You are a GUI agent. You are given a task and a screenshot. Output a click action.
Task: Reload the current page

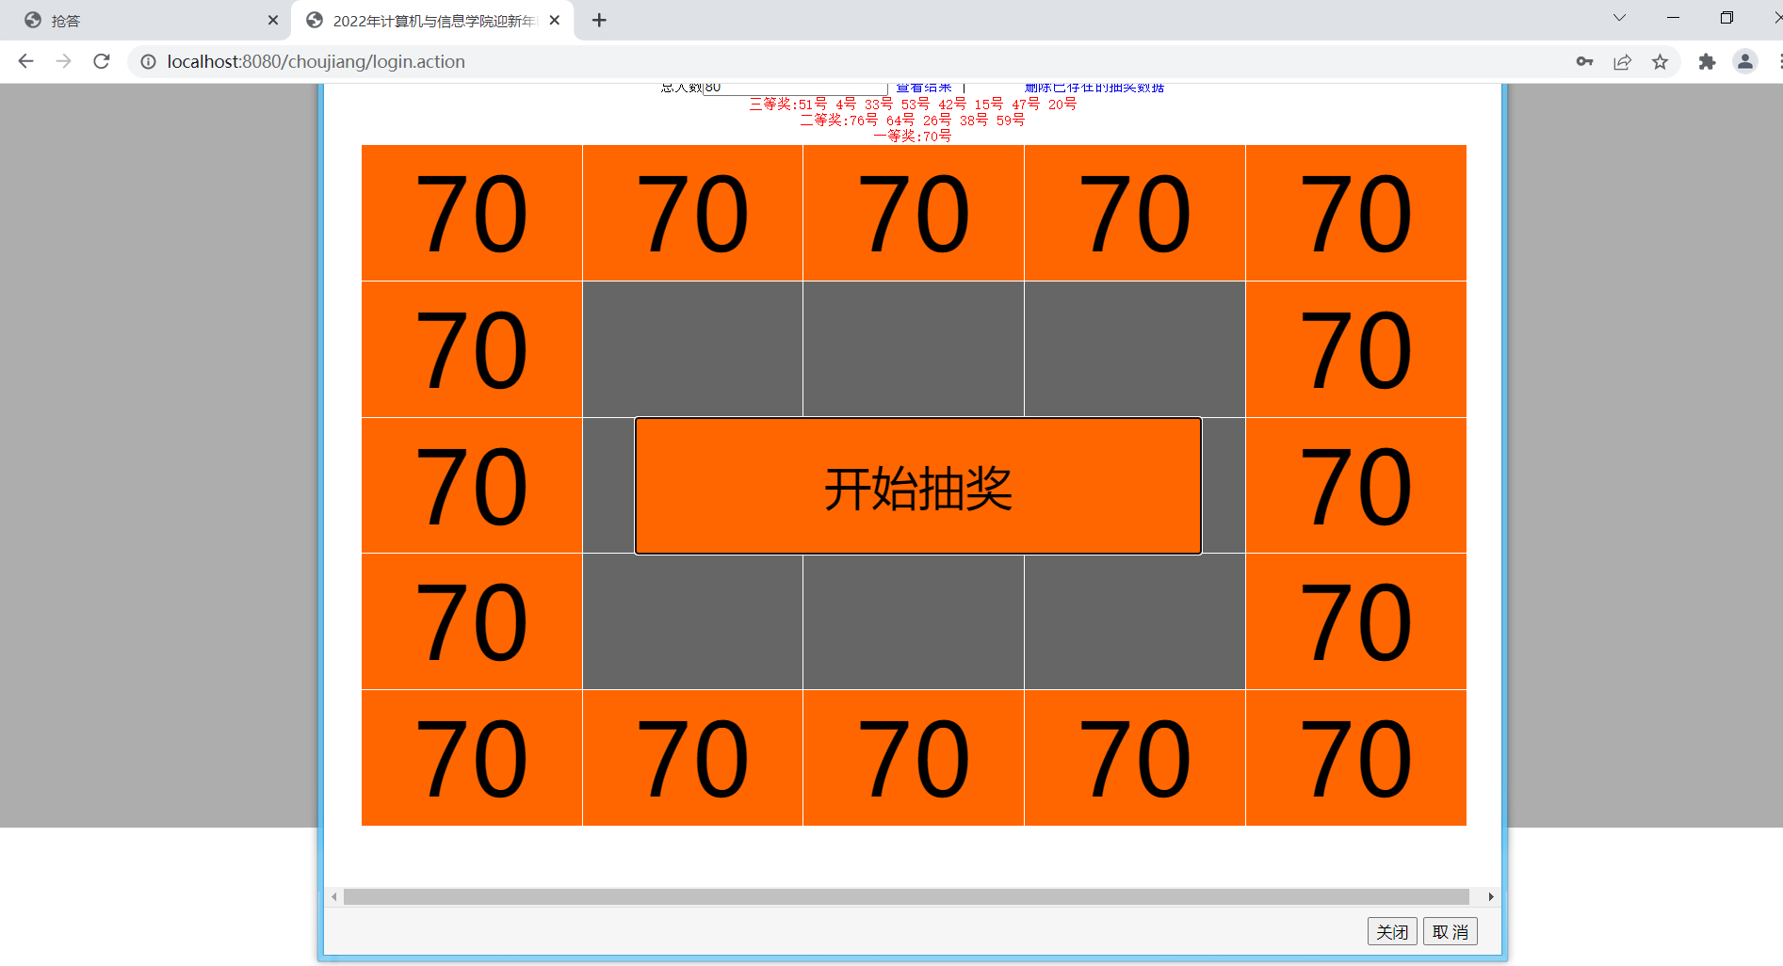click(x=102, y=61)
